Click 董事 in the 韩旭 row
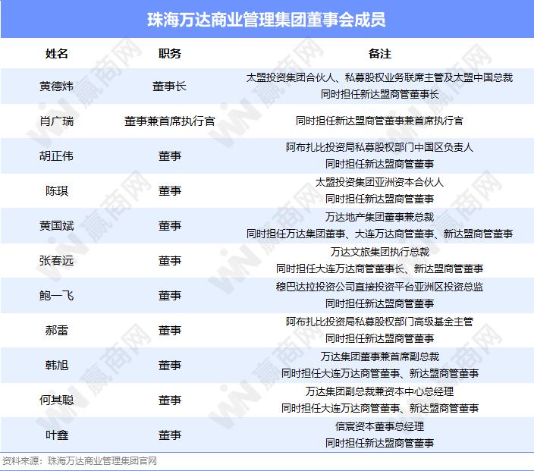The width and height of the screenshot is (534, 471). (170, 365)
